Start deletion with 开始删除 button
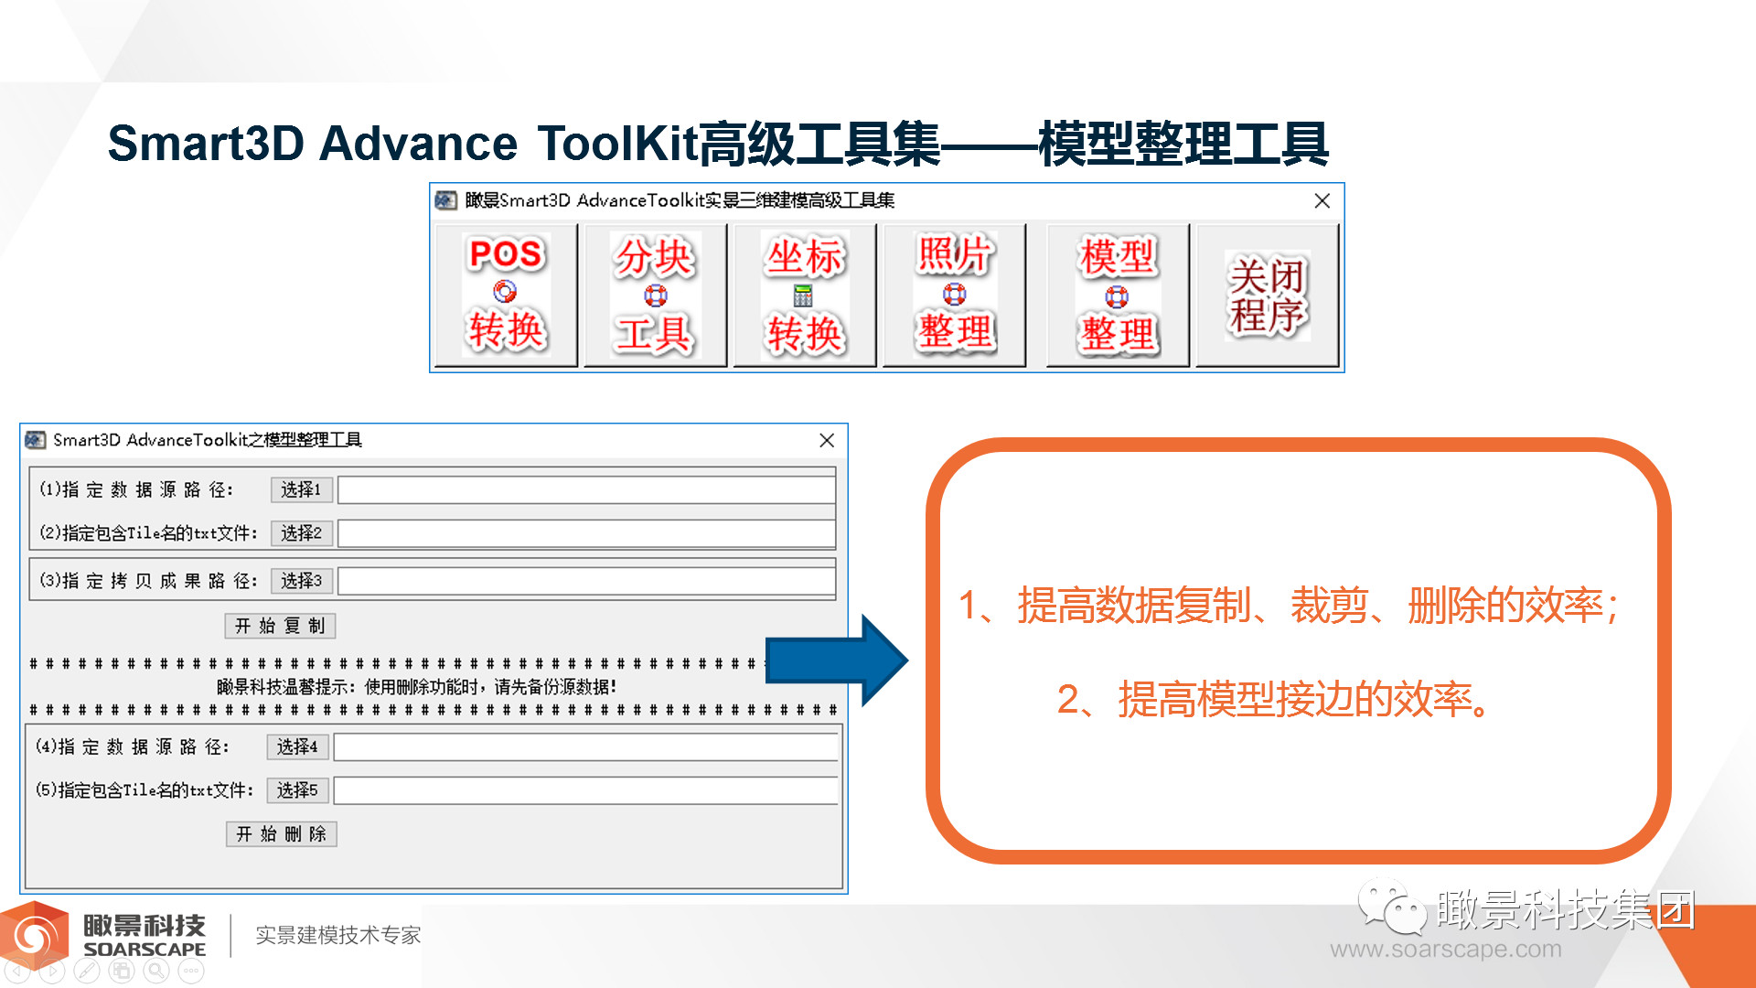This screenshot has height=988, width=1756. (281, 833)
